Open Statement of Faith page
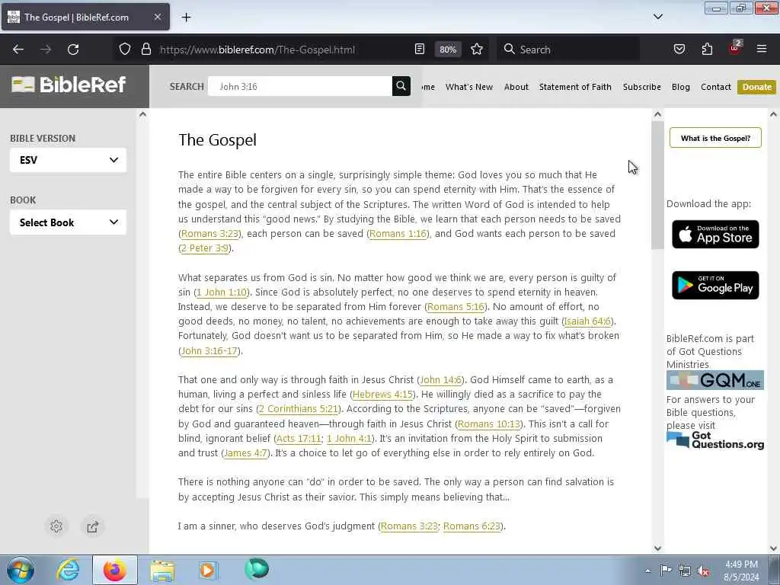 coord(575,87)
